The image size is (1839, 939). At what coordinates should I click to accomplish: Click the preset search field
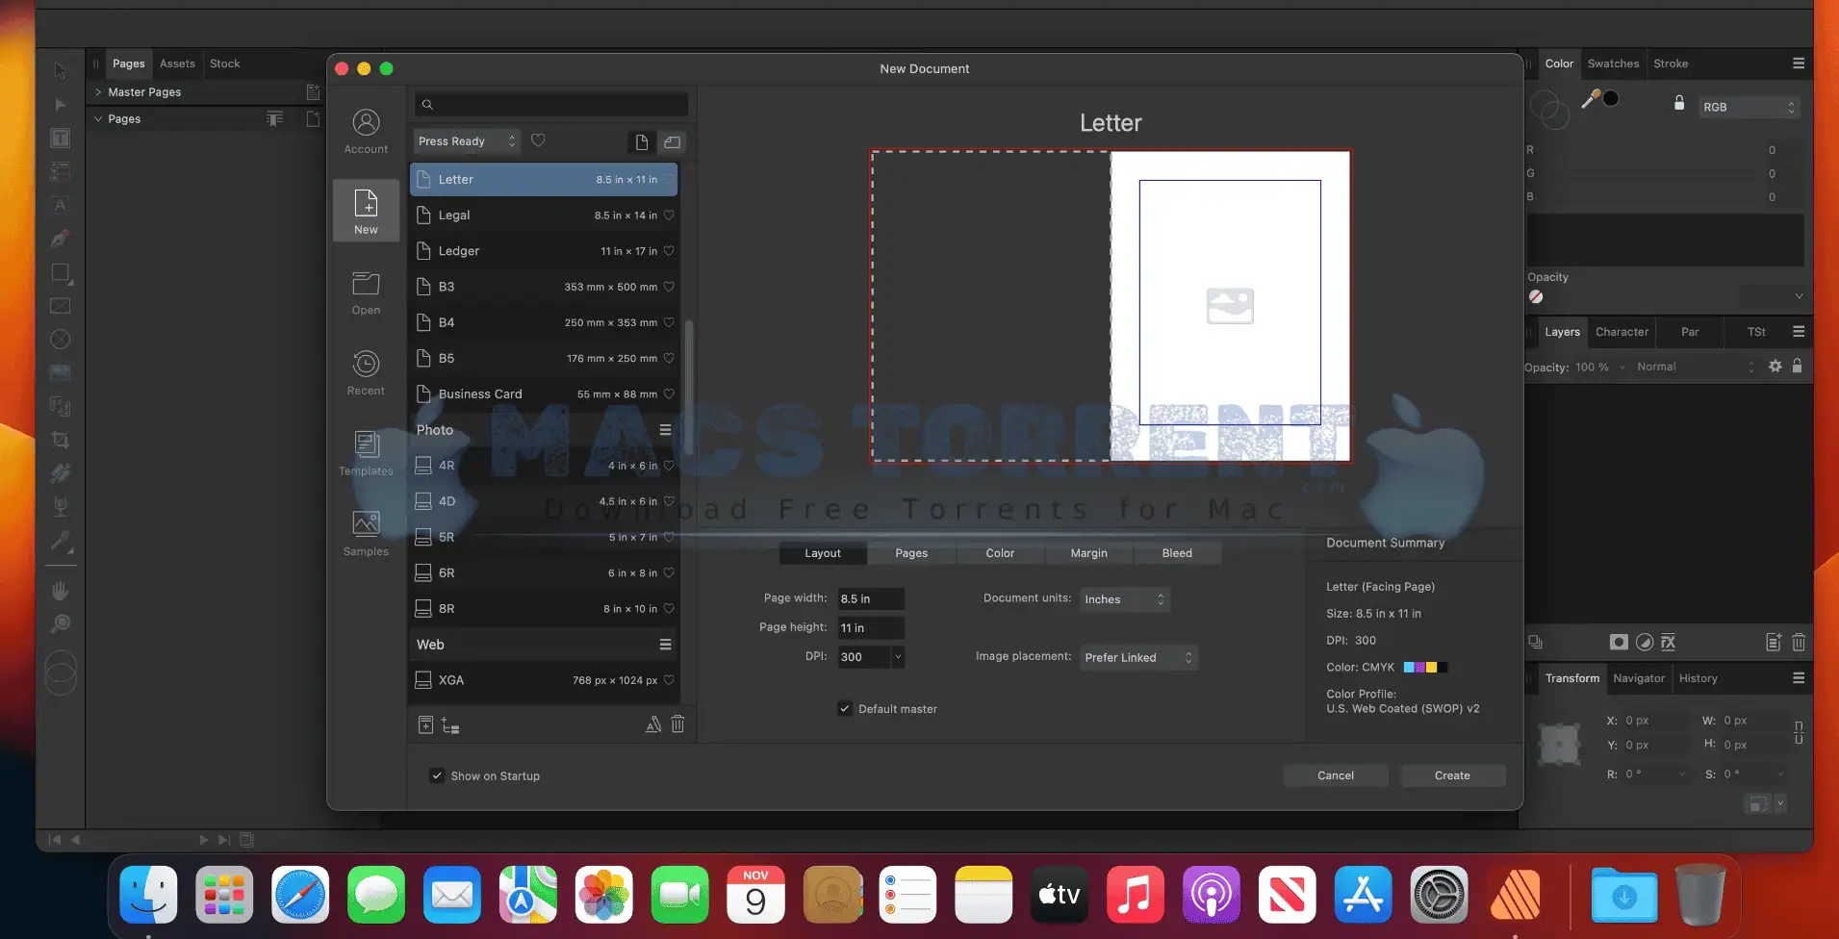[x=551, y=104]
